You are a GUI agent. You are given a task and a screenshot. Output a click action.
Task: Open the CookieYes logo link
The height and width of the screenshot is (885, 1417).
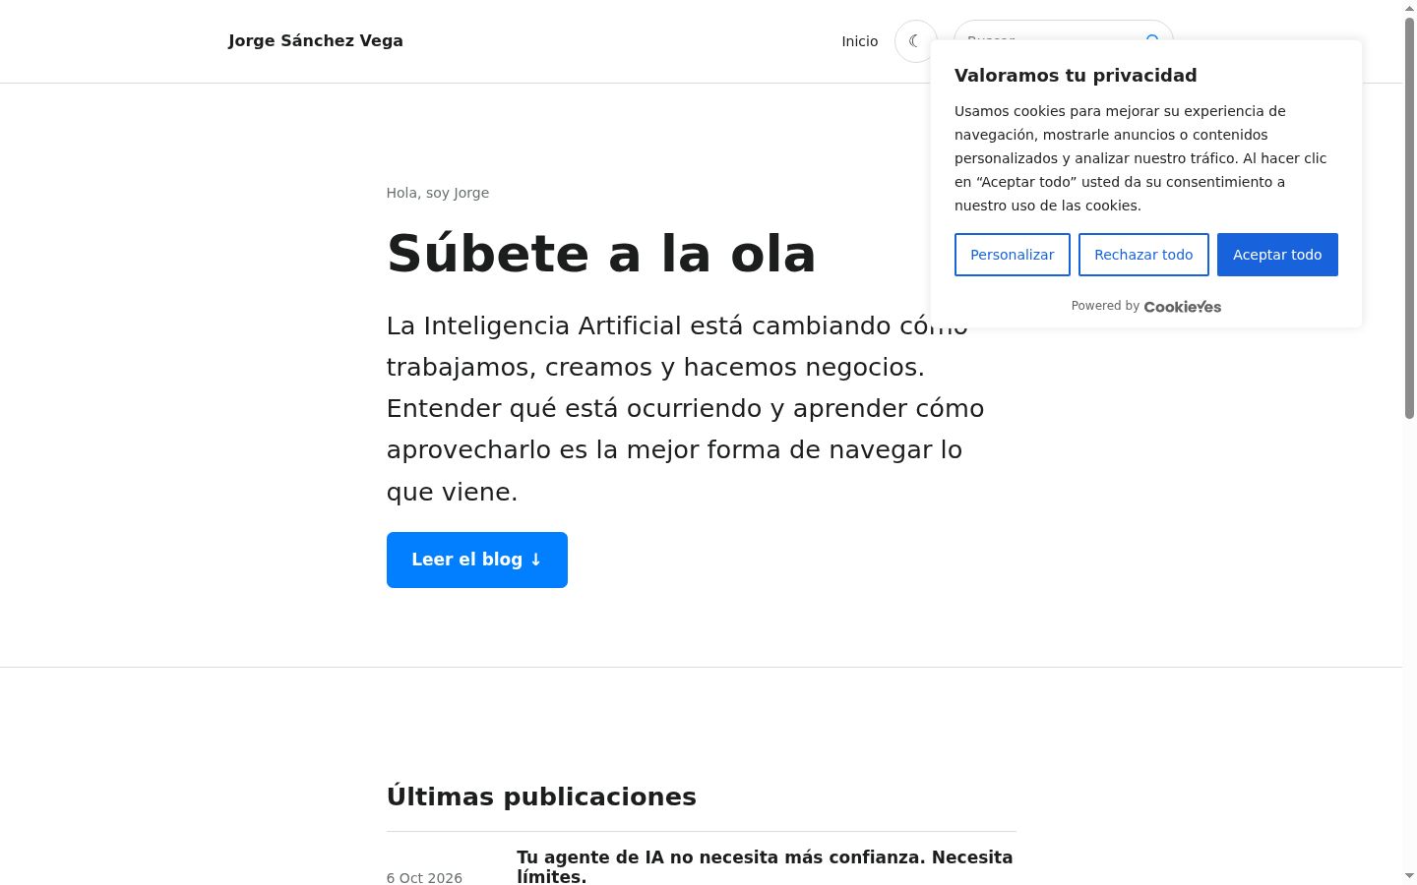(x=1183, y=307)
